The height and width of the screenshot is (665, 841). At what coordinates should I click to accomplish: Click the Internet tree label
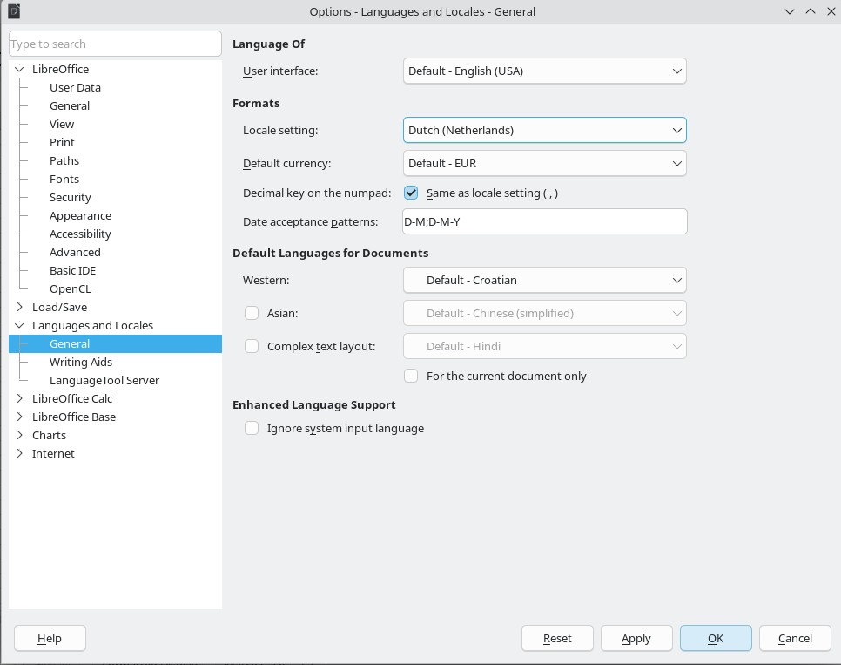tap(53, 453)
